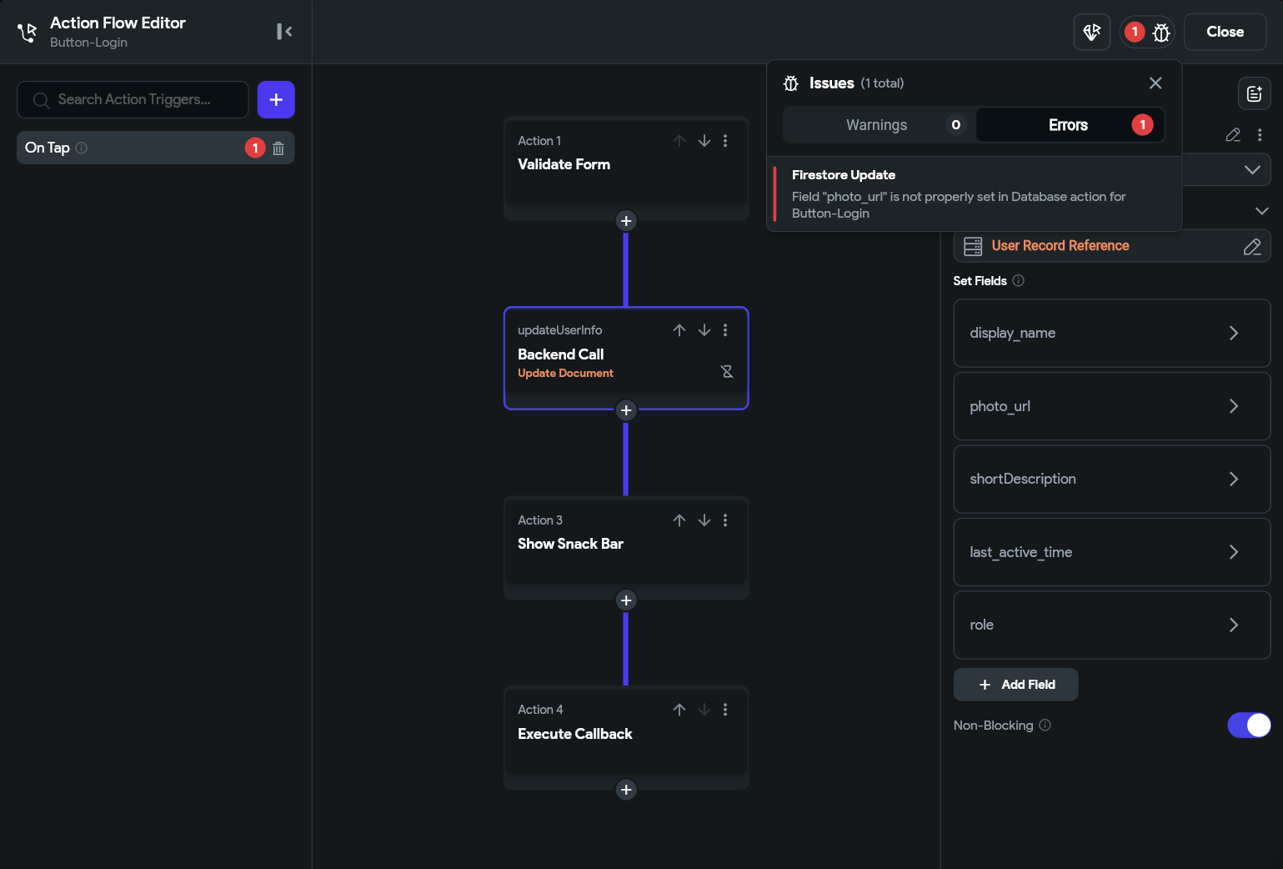
Task: Click User Record Reference label
Action: (x=1060, y=246)
